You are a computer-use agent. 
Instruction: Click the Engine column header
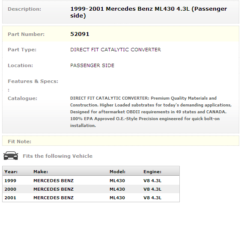tap(152, 171)
